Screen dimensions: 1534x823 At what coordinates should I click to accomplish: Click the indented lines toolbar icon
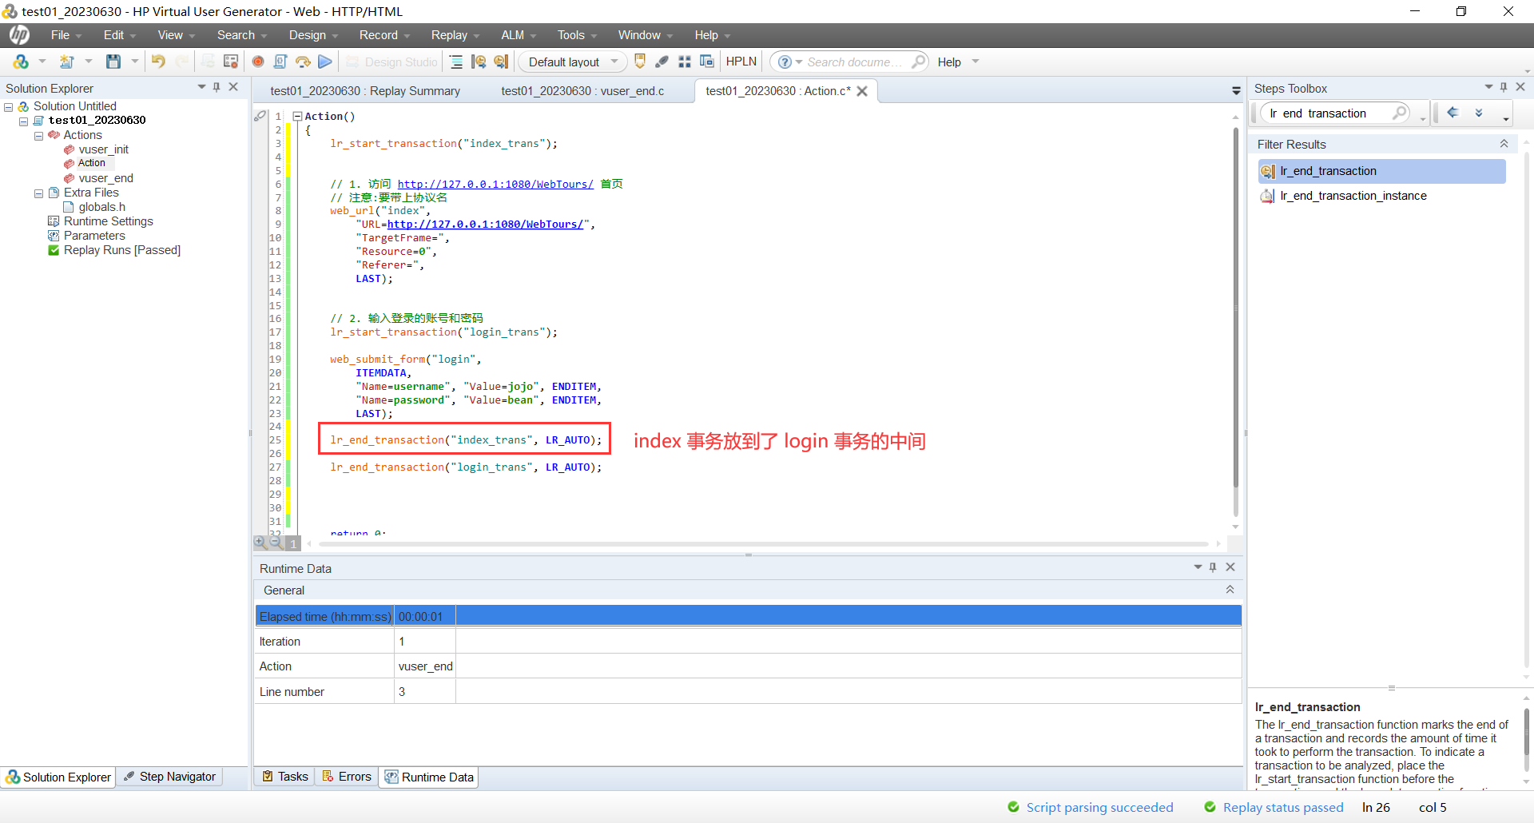(x=456, y=62)
